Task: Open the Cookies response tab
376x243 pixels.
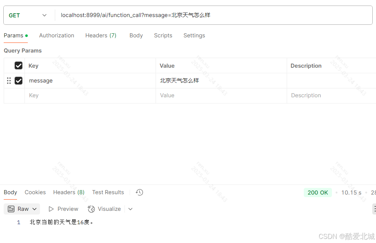Action: point(35,192)
